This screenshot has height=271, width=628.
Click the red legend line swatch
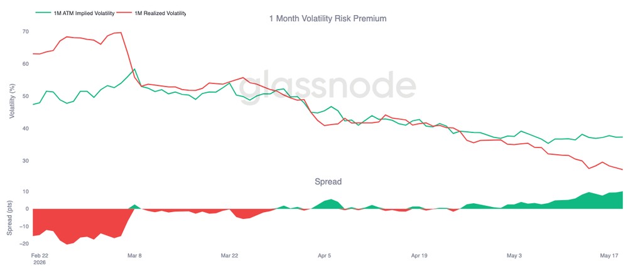click(x=127, y=13)
